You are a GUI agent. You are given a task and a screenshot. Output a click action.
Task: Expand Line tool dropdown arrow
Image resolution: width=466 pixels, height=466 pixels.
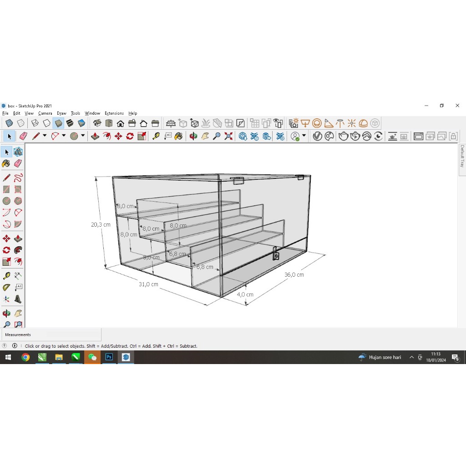45,136
